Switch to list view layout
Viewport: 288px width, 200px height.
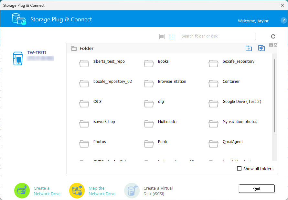162,37
